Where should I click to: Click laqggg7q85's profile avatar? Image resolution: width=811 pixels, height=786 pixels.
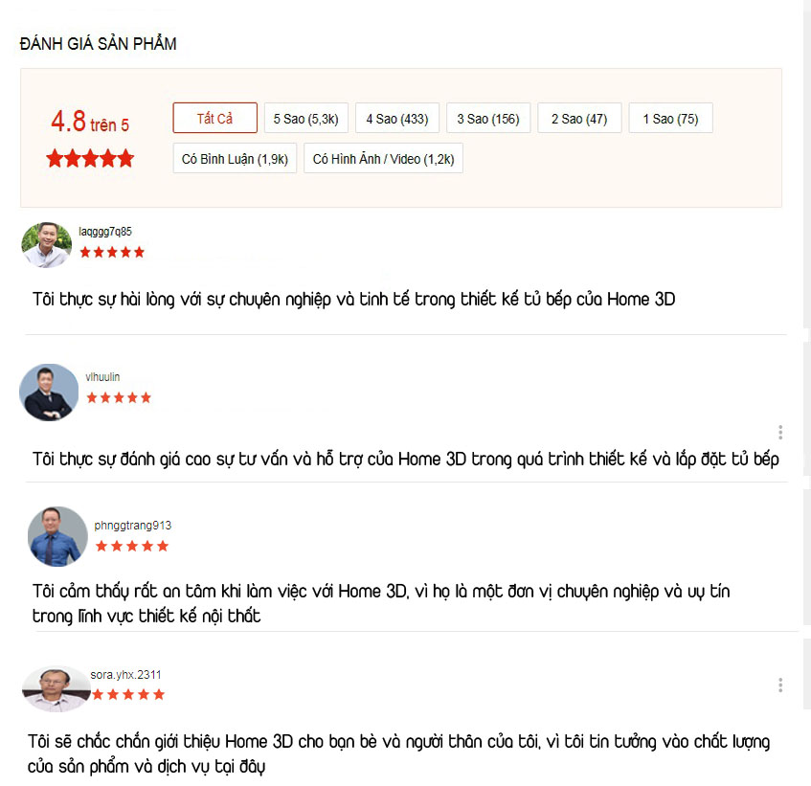pos(47,244)
